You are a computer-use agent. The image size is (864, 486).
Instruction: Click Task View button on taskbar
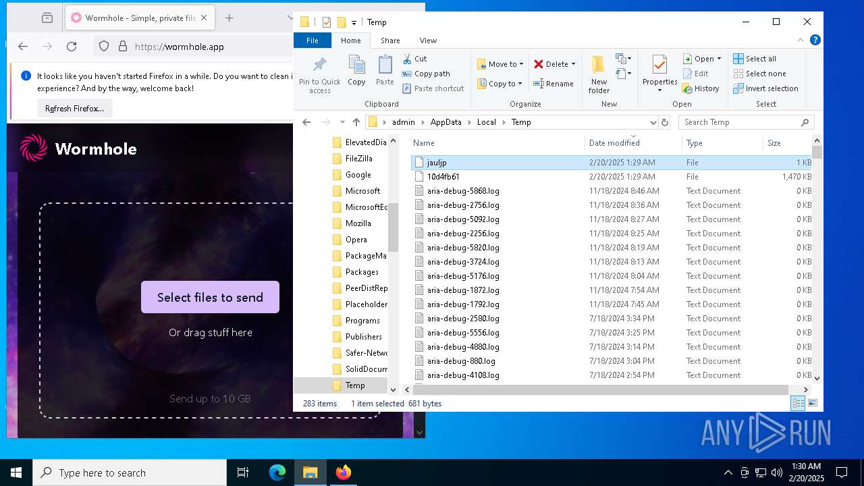point(243,473)
